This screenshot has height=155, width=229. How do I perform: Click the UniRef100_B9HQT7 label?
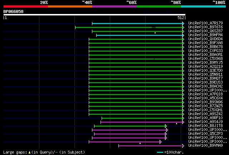(205, 79)
